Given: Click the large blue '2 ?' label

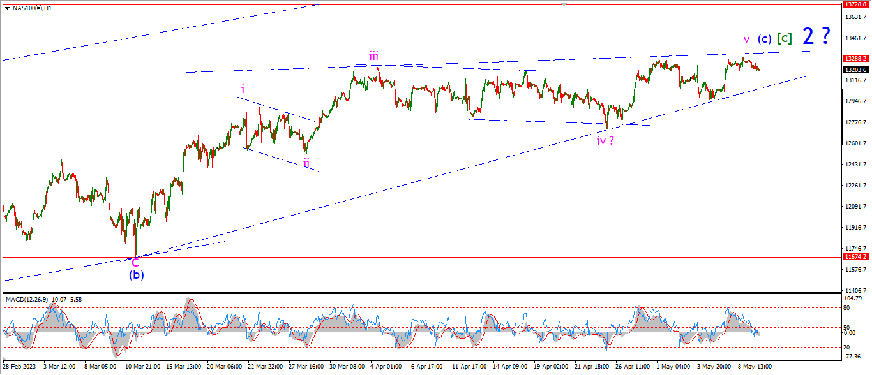Looking at the screenshot, I should 816,36.
